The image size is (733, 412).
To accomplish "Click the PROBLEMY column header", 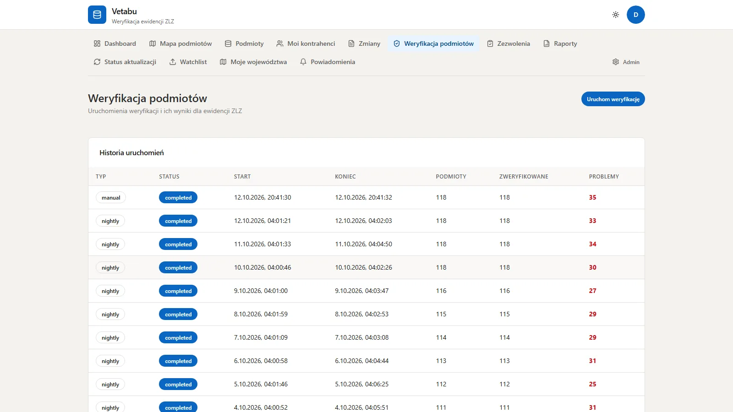I will (x=604, y=176).
